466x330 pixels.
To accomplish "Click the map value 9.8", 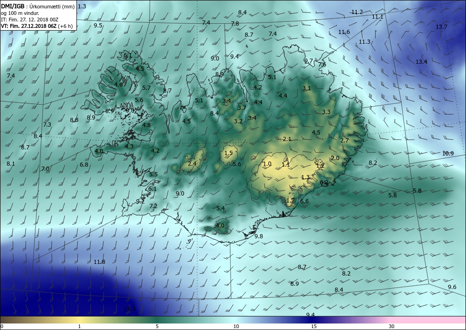I will 259,236.
